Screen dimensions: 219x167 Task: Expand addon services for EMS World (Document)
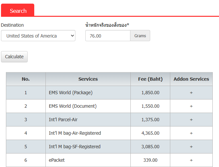coord(191,106)
